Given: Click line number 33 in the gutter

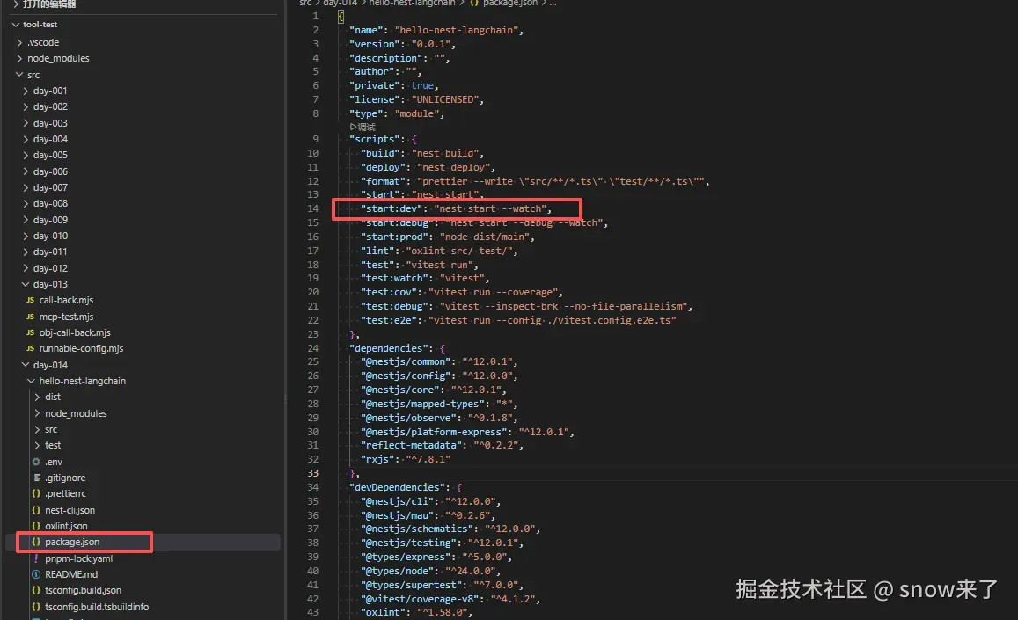Looking at the screenshot, I should pos(313,473).
